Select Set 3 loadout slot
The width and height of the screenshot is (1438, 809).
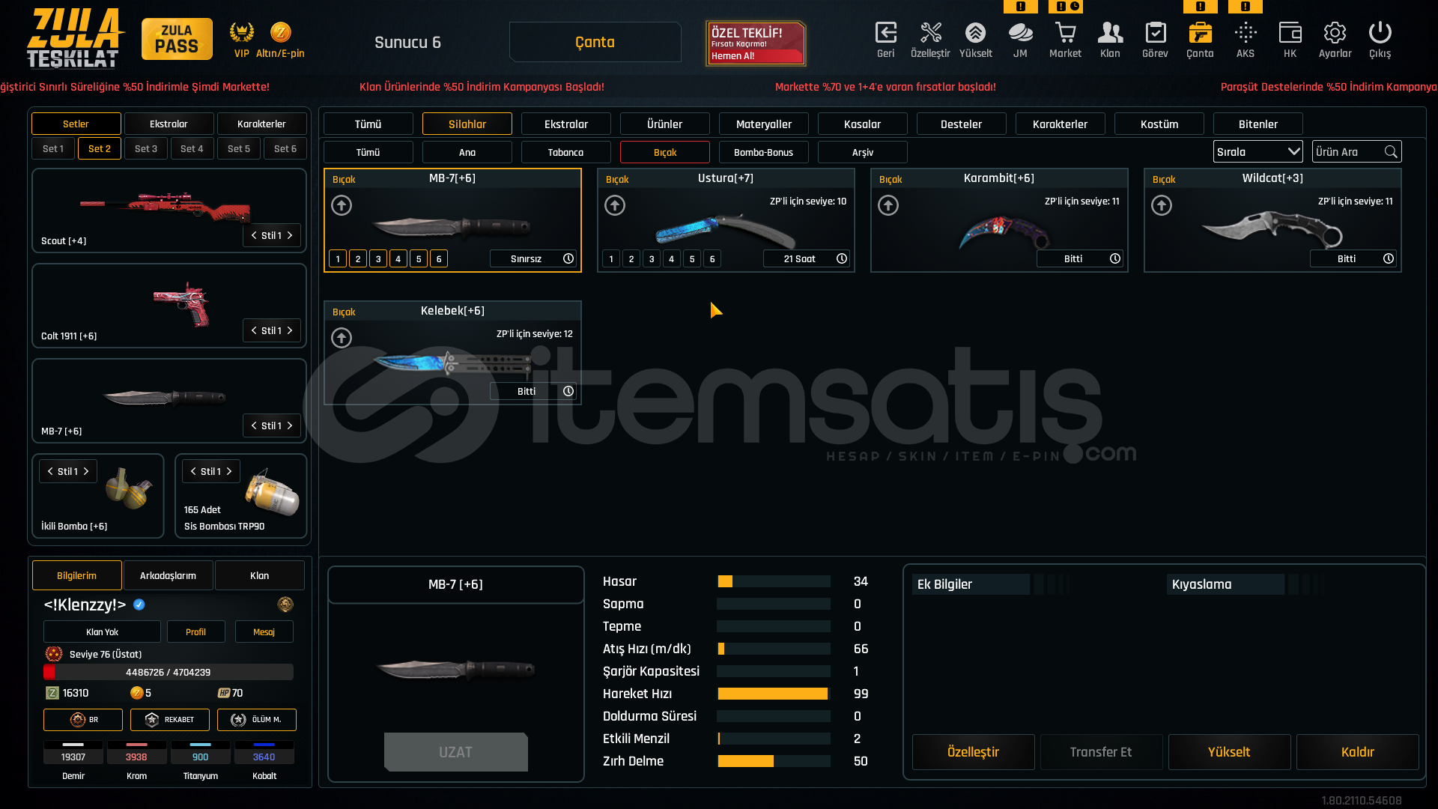(146, 148)
